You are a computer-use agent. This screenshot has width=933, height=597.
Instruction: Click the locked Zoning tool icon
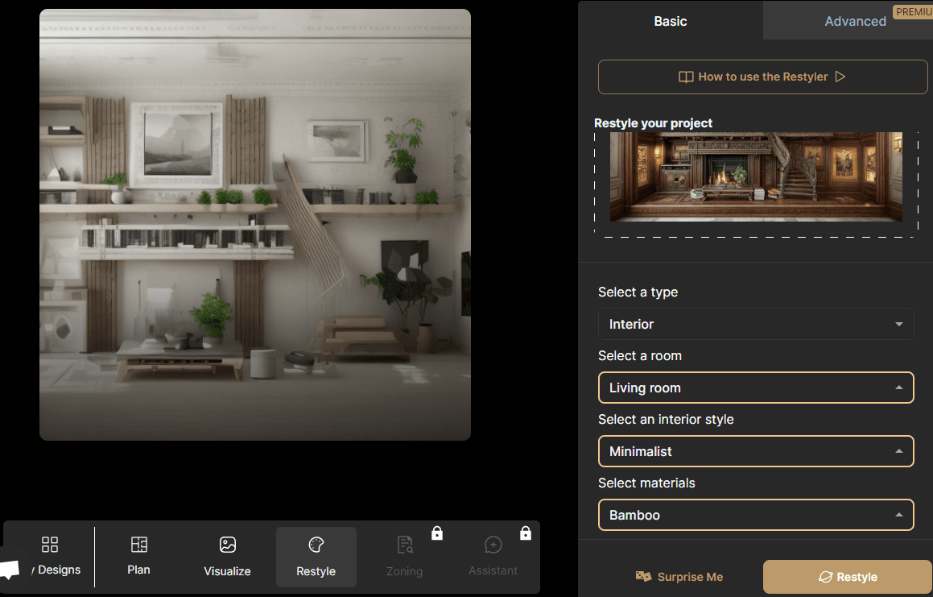point(404,546)
